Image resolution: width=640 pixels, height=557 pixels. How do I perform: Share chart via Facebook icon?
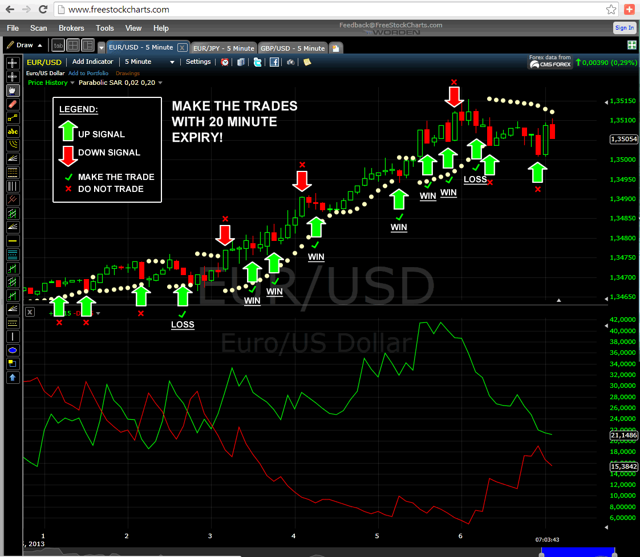(x=274, y=62)
